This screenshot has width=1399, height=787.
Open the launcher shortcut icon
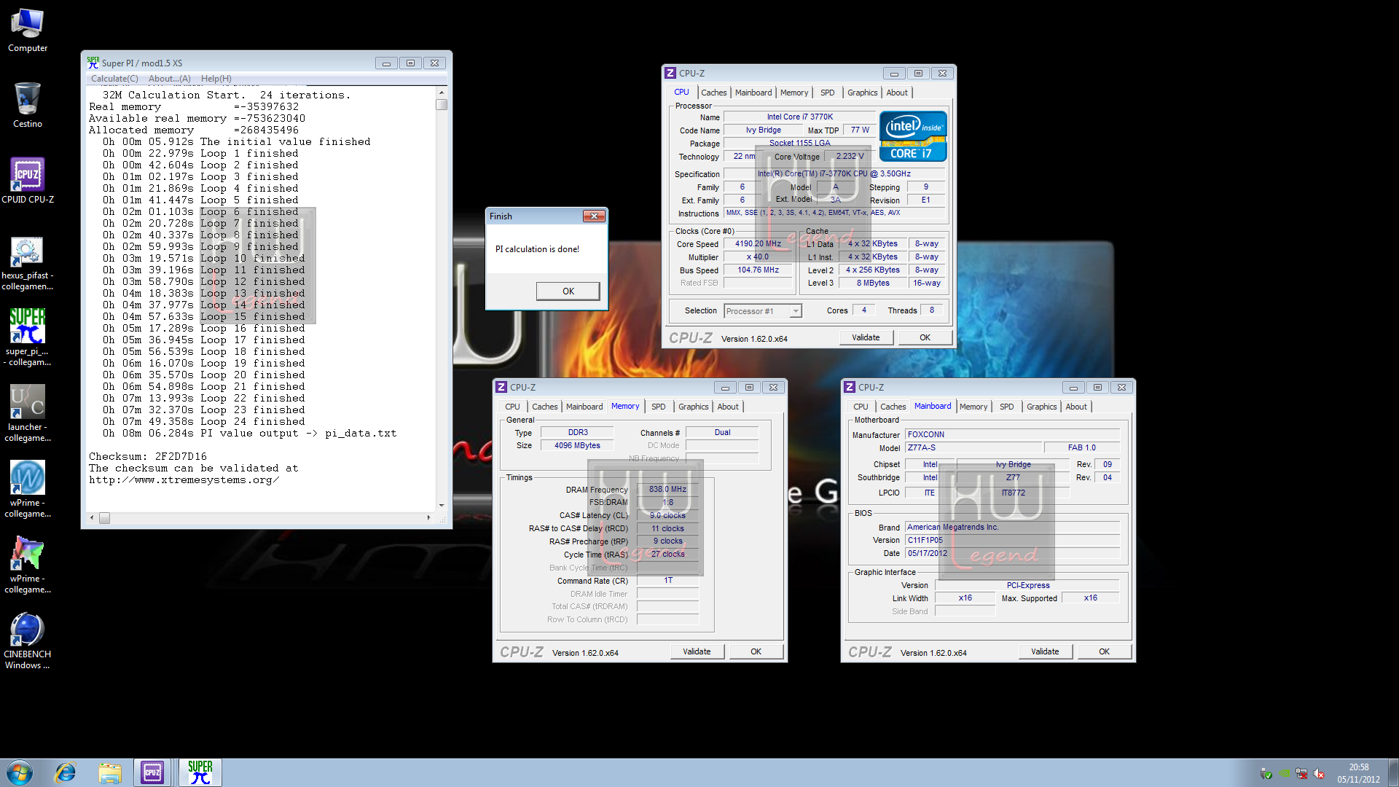(x=28, y=413)
